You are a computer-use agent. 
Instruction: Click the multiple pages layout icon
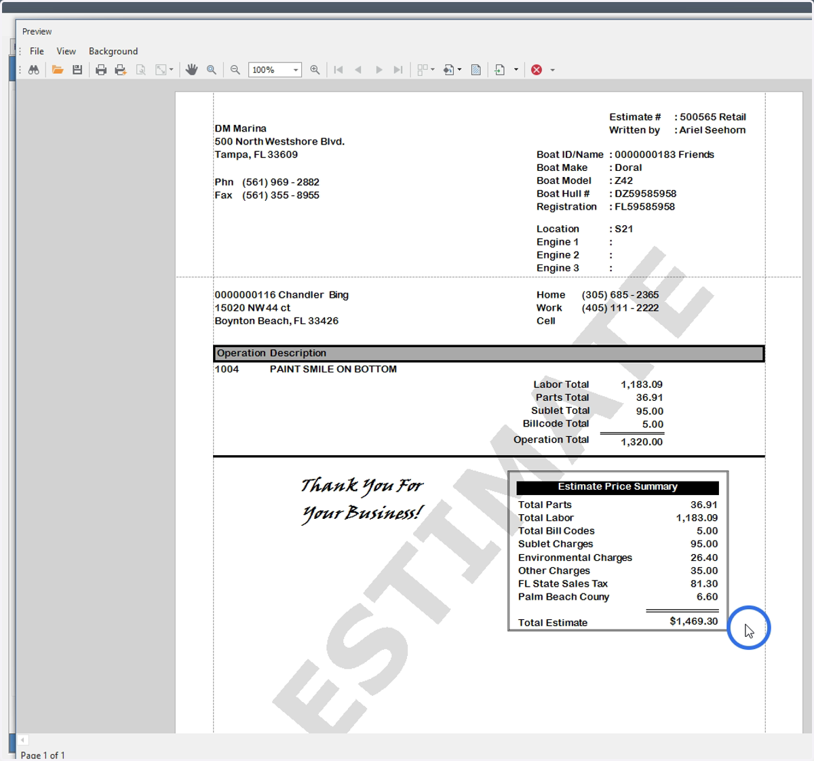coord(423,70)
